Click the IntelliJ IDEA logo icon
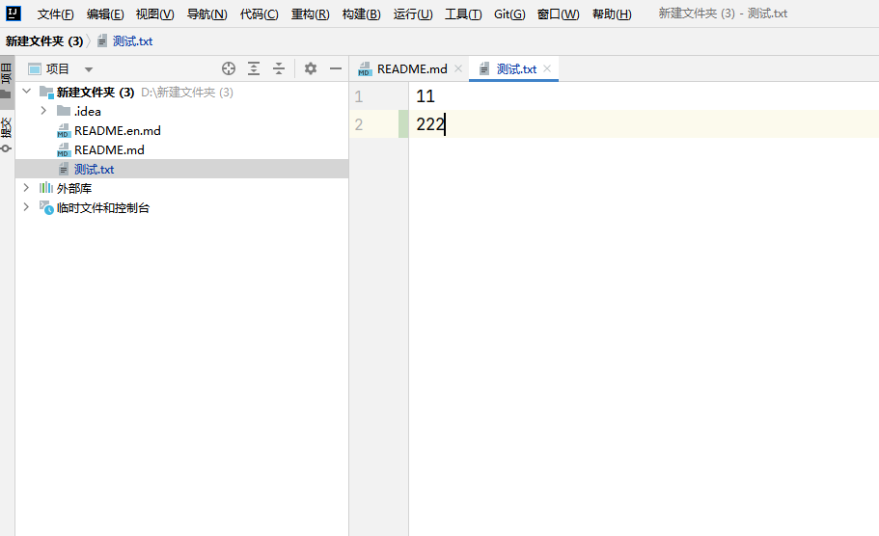 pos(13,13)
